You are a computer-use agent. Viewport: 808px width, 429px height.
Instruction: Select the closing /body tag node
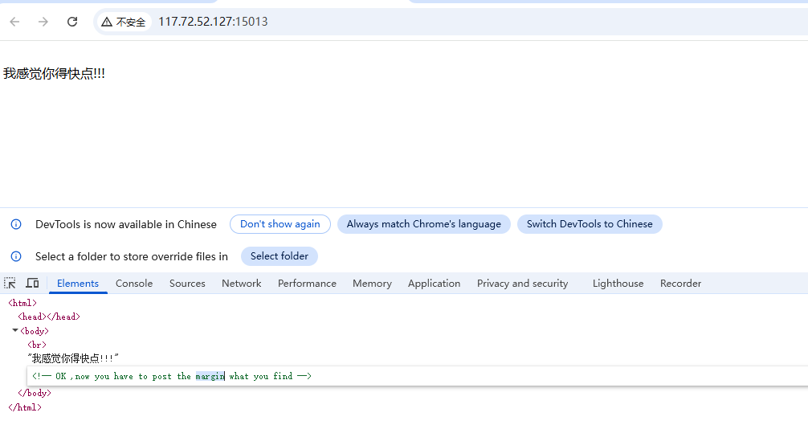pyautogui.click(x=35, y=393)
